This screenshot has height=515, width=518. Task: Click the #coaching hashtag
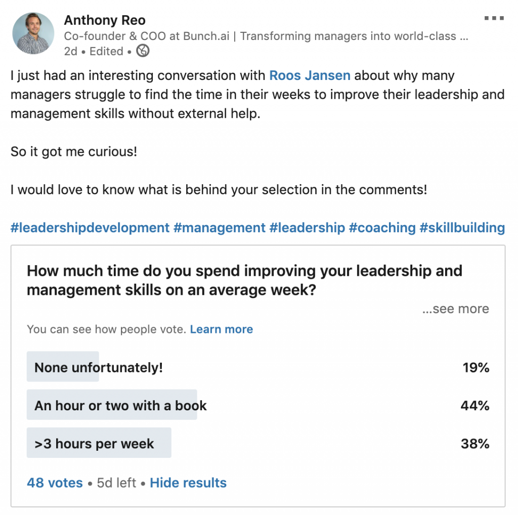pos(382,228)
